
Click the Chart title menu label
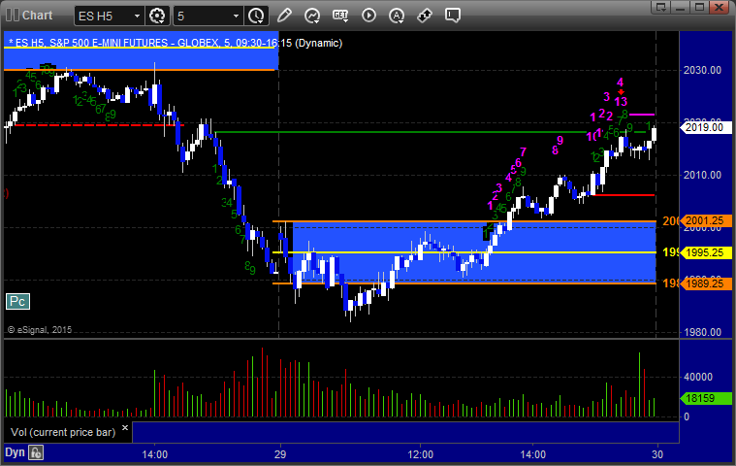pyautogui.click(x=37, y=16)
